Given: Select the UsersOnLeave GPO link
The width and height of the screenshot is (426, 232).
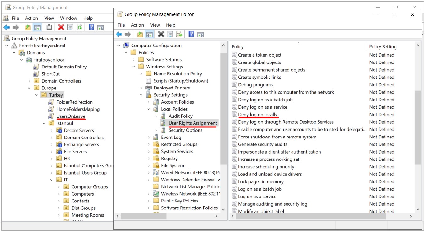Looking at the screenshot, I should [x=71, y=116].
